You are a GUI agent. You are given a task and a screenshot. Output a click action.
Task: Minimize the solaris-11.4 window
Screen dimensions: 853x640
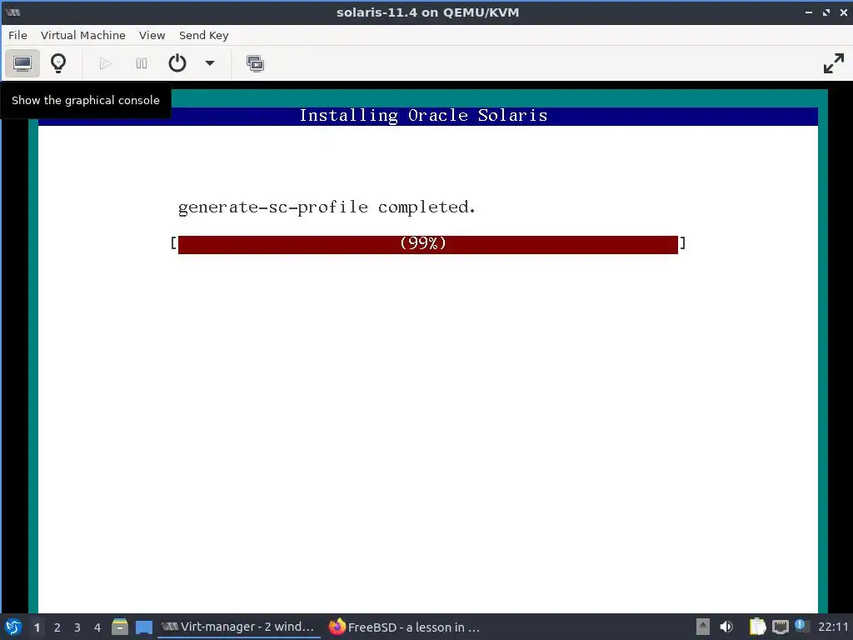pos(808,12)
